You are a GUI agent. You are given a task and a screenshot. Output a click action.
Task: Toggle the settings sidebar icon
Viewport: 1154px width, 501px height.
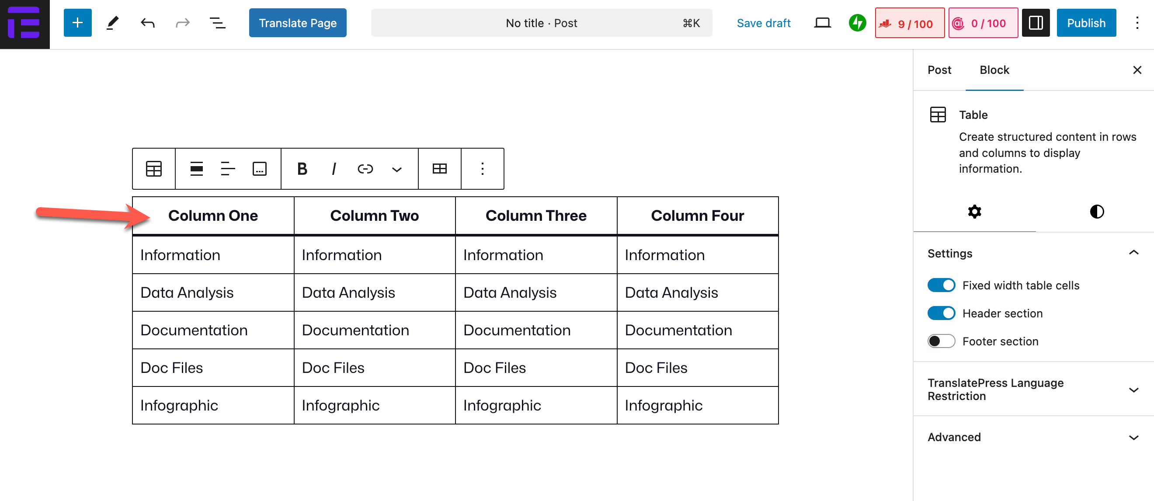coord(1035,23)
